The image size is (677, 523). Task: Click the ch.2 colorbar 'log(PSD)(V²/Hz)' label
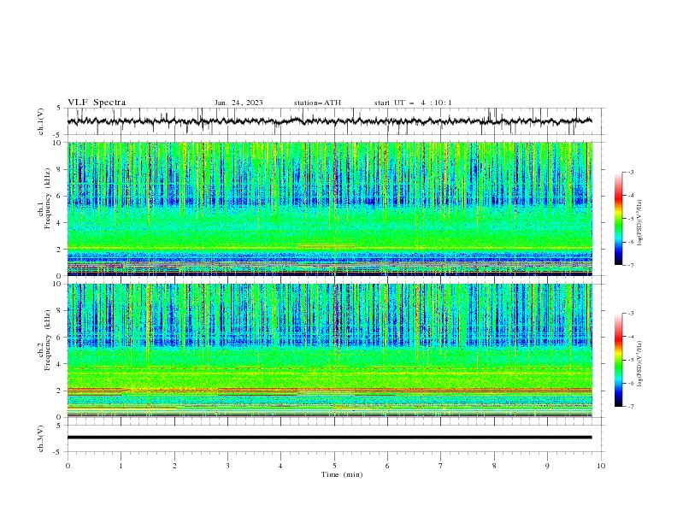tap(640, 363)
